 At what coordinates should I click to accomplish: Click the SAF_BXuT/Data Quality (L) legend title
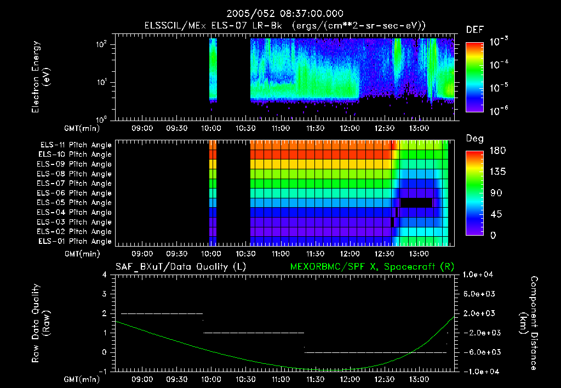pyautogui.click(x=181, y=267)
